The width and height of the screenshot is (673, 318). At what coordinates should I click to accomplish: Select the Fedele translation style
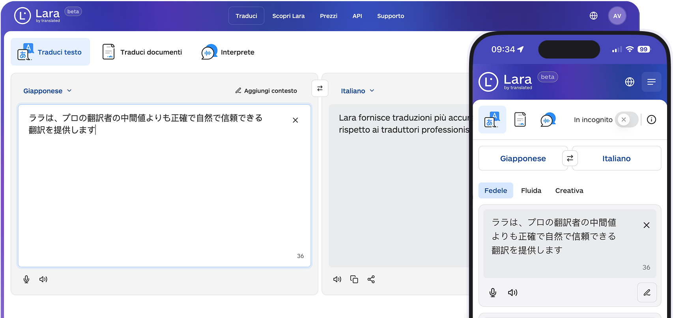click(495, 191)
